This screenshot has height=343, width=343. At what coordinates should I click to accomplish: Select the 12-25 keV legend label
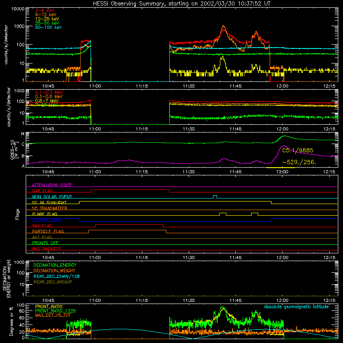click(x=47, y=19)
